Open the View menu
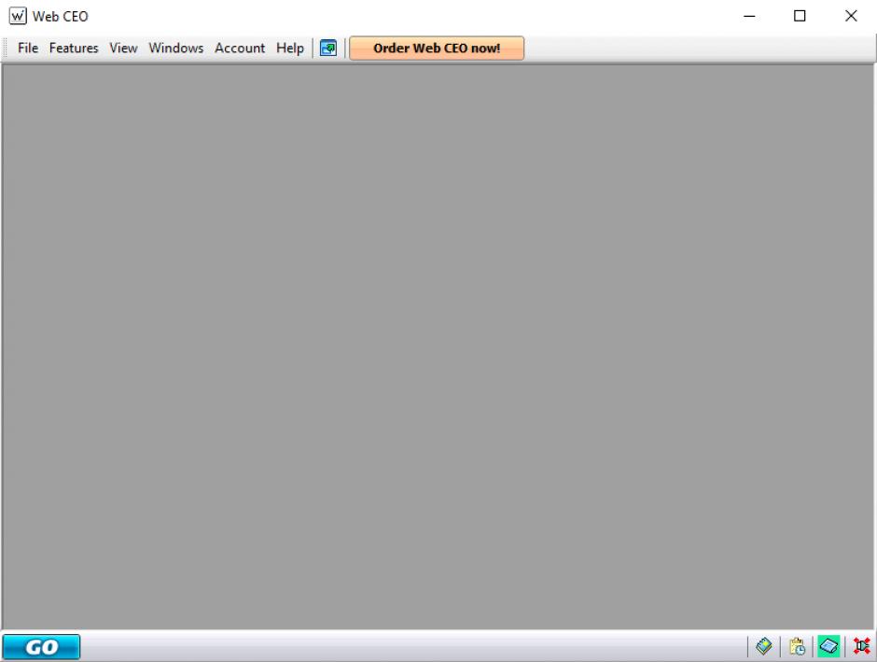 [x=123, y=49]
